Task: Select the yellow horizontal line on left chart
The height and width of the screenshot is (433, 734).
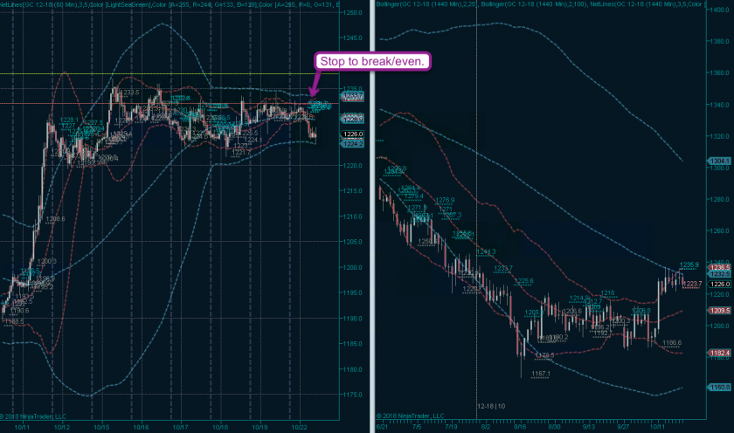Action: click(x=175, y=73)
